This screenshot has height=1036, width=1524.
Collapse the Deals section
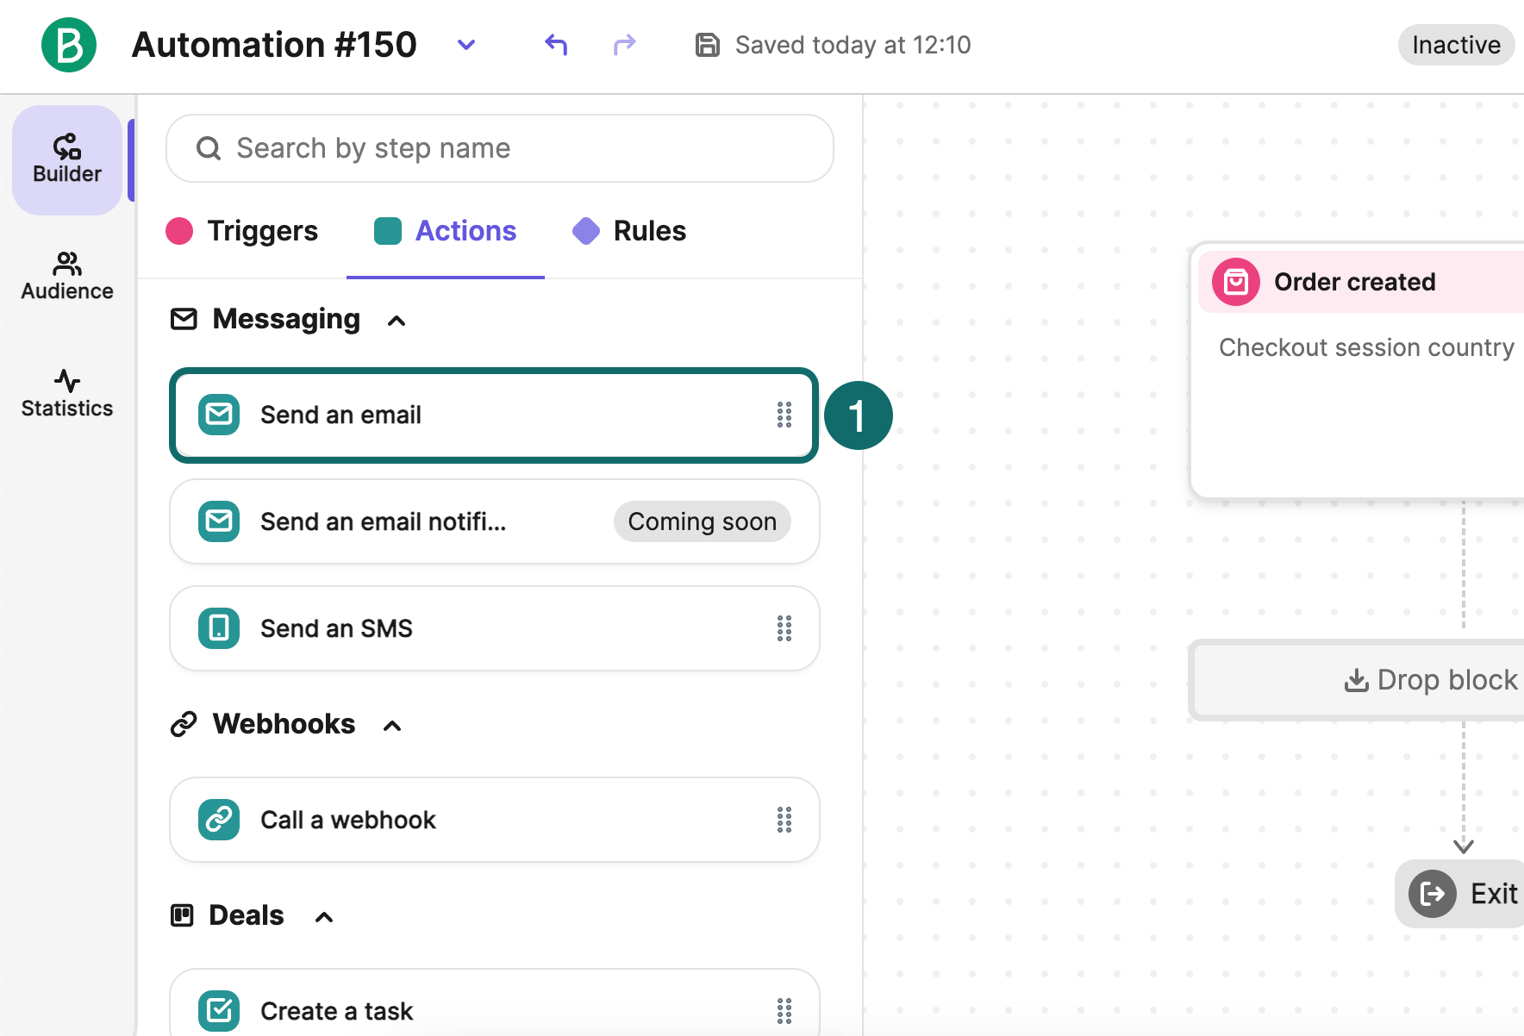324,917
